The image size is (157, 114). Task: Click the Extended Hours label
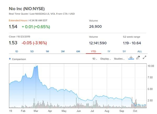click(18, 20)
